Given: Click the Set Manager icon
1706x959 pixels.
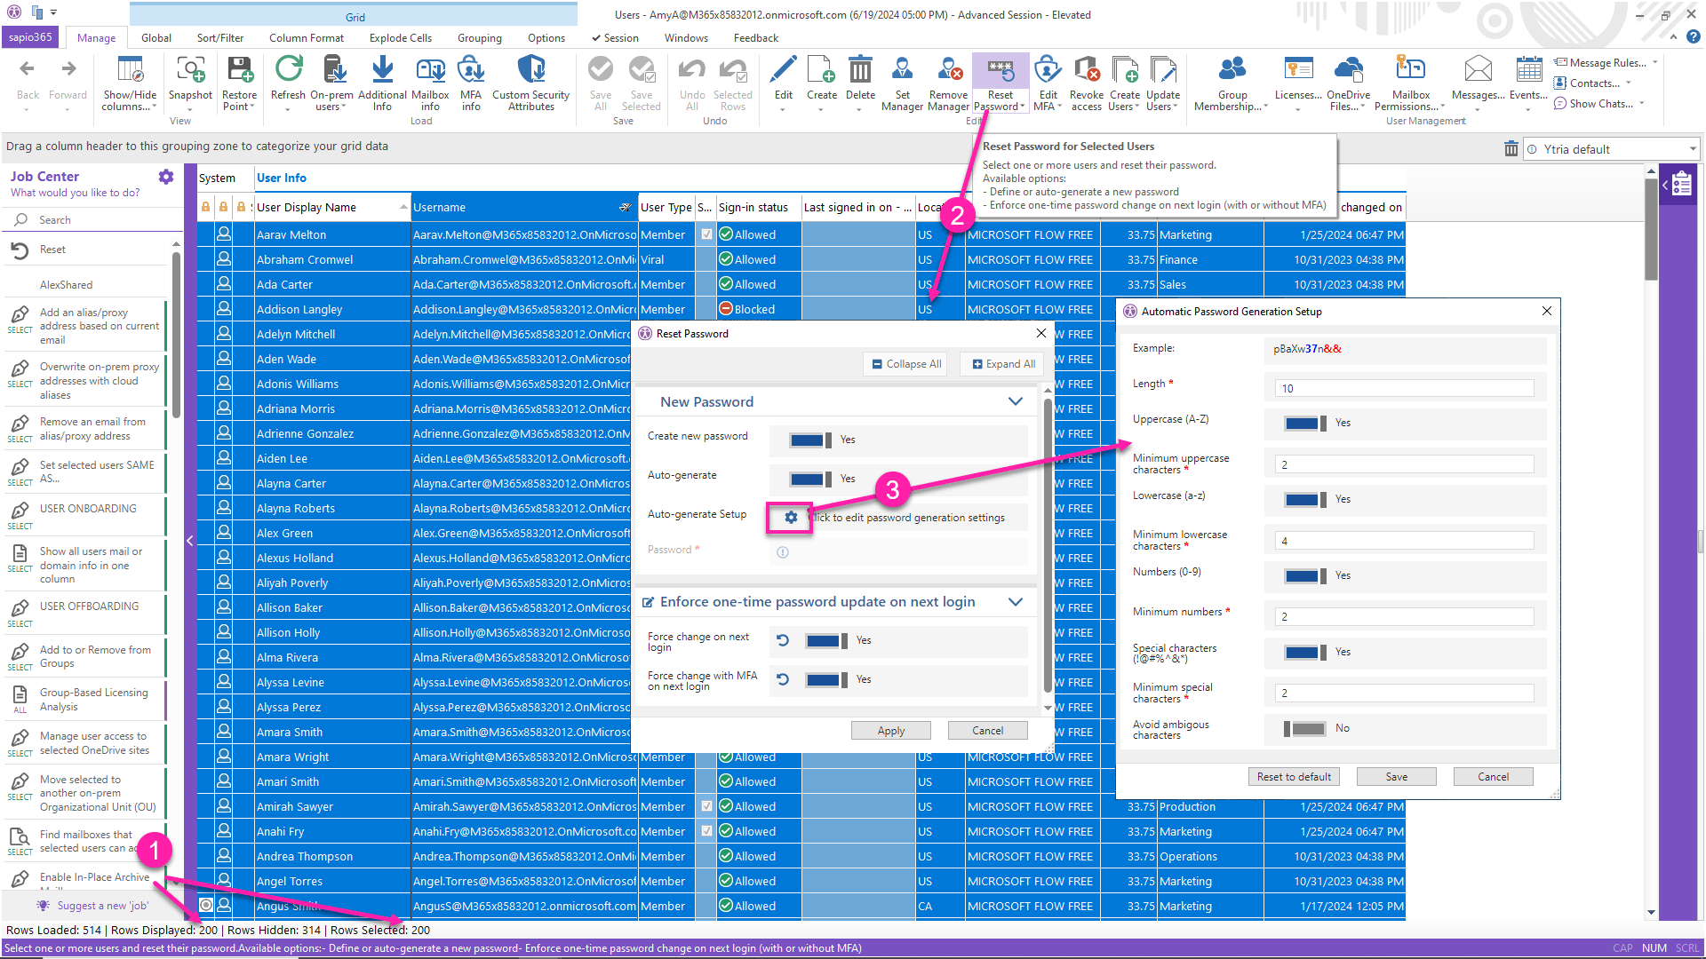Looking at the screenshot, I should click(x=903, y=80).
